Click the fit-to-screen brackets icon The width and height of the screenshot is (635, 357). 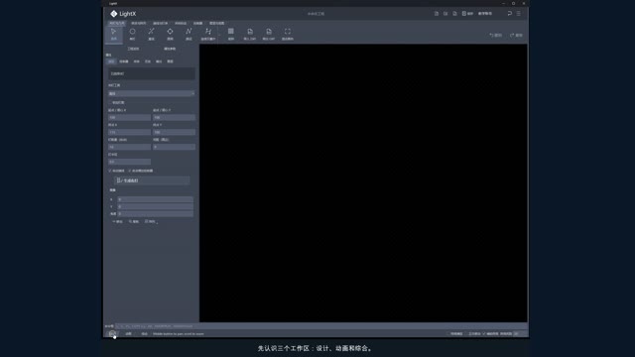tap(288, 32)
